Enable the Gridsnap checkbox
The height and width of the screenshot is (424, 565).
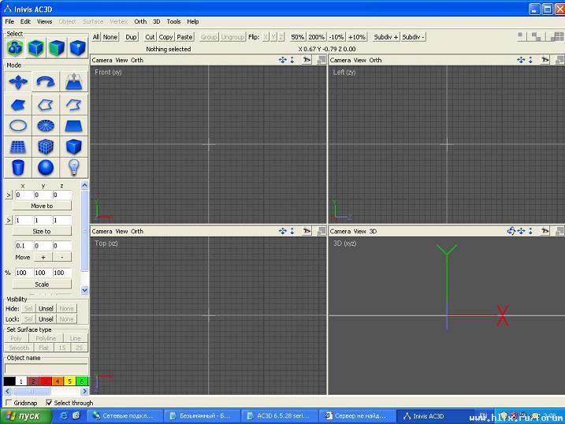(9, 403)
